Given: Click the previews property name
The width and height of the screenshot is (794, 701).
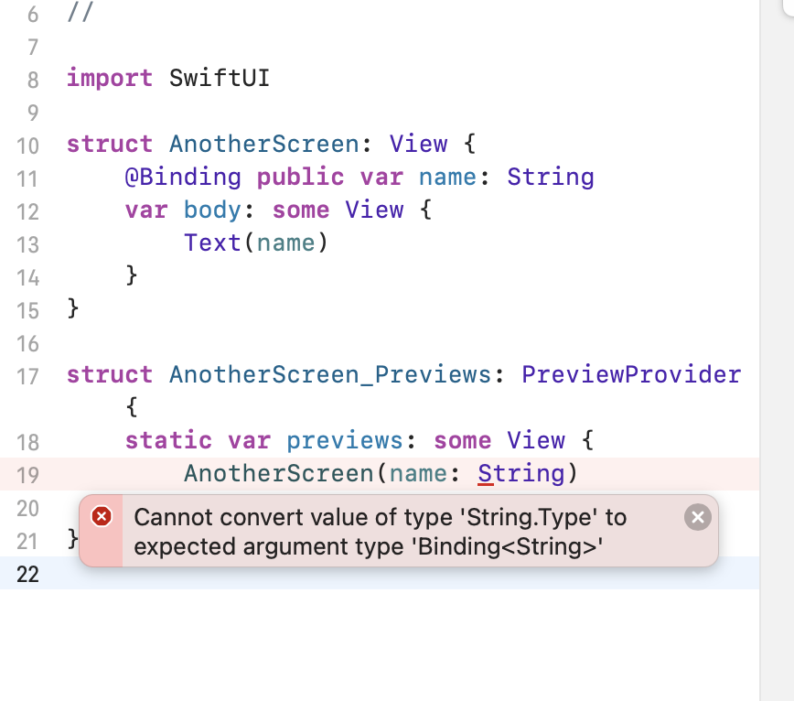Looking at the screenshot, I should 345,440.
